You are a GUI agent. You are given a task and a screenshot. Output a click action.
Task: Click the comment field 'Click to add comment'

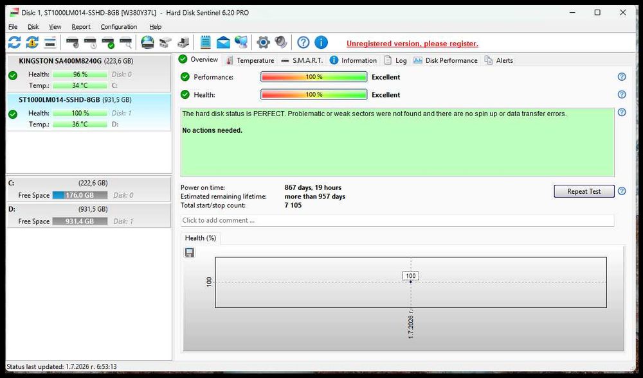pos(397,220)
